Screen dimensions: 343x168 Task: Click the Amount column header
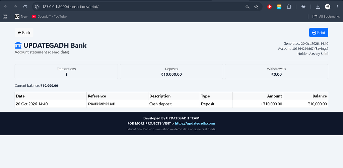258,96
